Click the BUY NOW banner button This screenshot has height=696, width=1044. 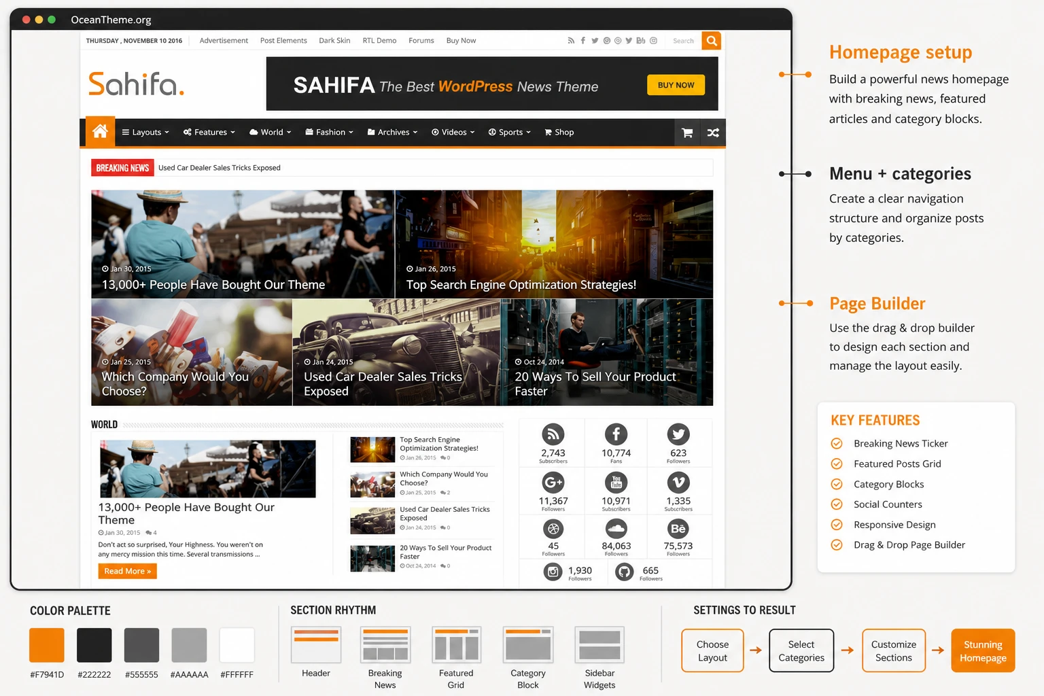point(676,85)
